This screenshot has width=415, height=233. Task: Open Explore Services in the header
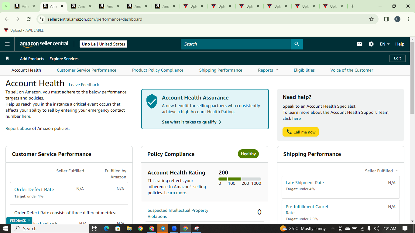point(64,59)
